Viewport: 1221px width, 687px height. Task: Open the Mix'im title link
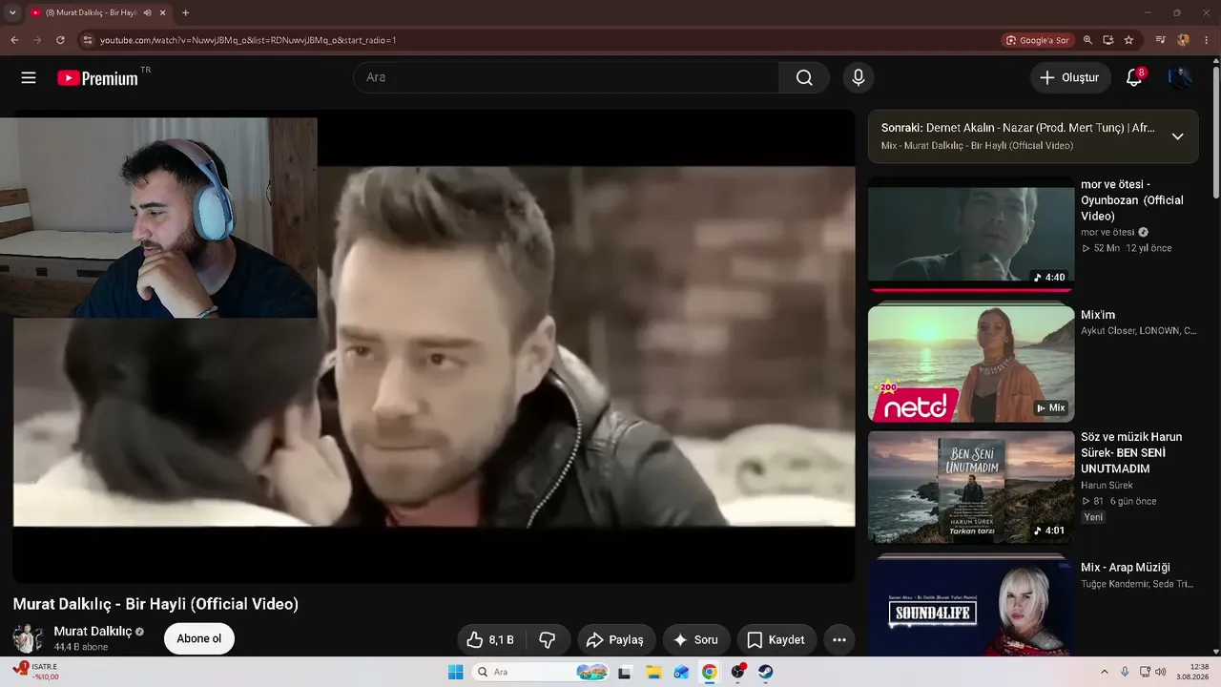[1098, 315]
